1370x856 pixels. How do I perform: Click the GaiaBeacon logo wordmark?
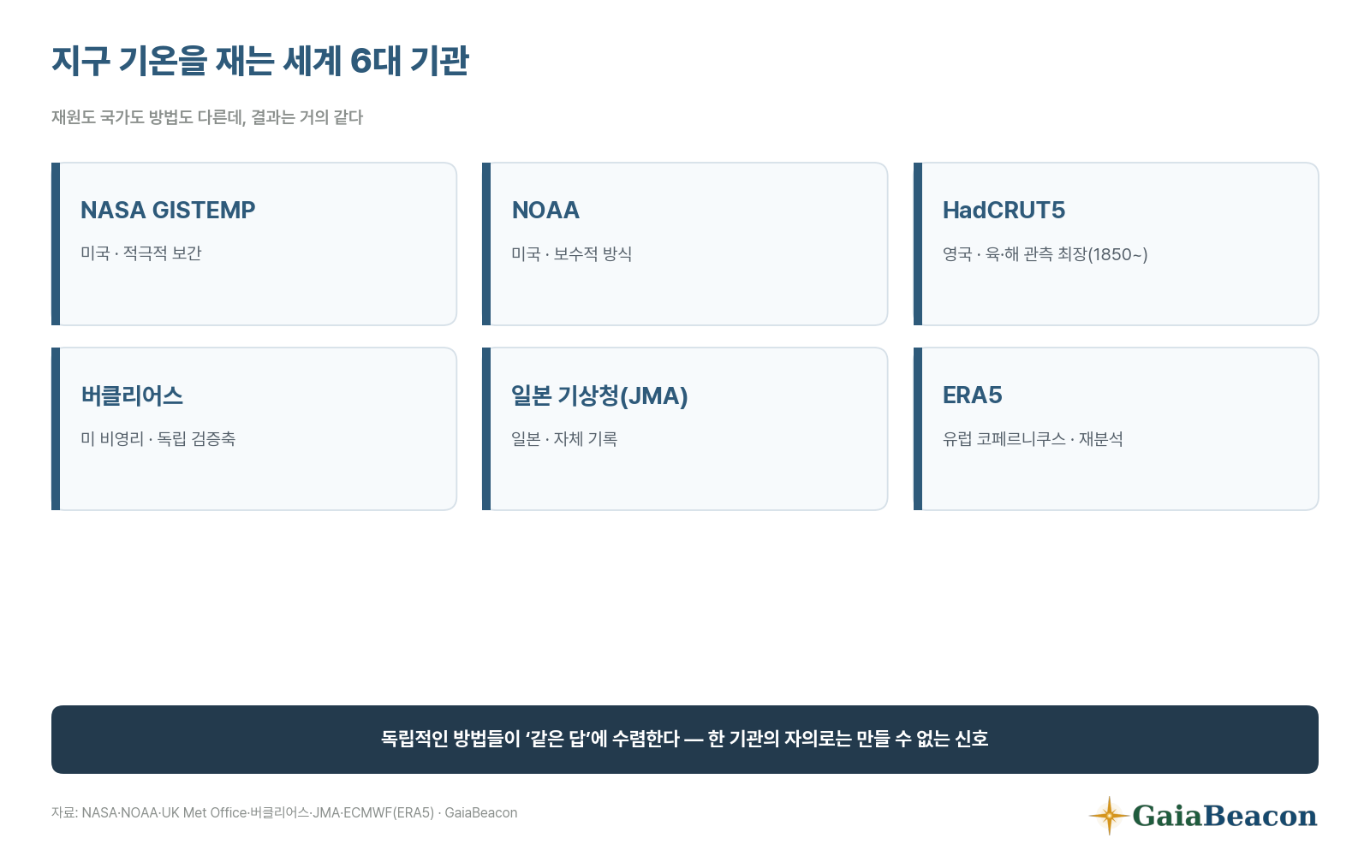tap(1224, 815)
